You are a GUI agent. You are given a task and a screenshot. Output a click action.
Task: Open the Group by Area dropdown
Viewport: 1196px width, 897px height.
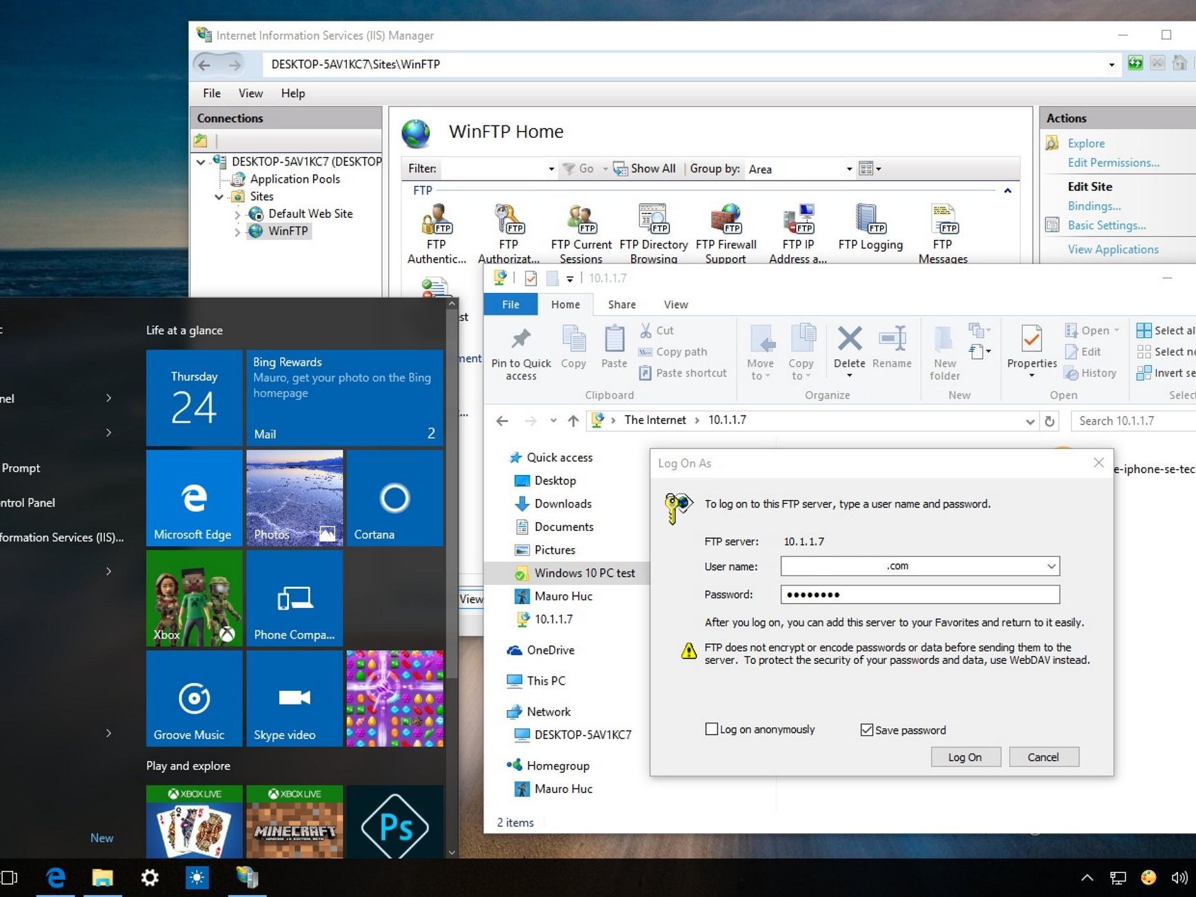(849, 169)
